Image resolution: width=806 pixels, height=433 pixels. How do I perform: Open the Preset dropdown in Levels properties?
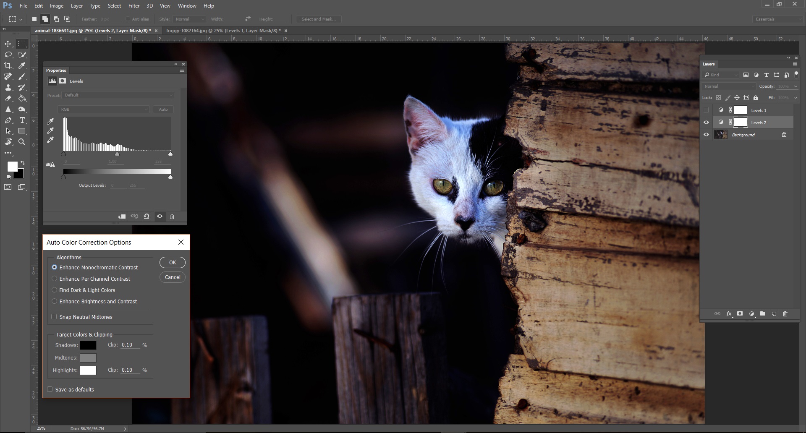pyautogui.click(x=118, y=95)
